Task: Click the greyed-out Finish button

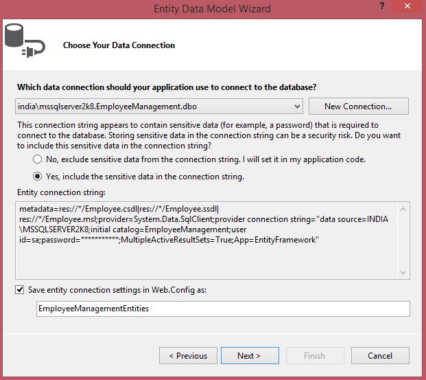Action: click(314, 356)
